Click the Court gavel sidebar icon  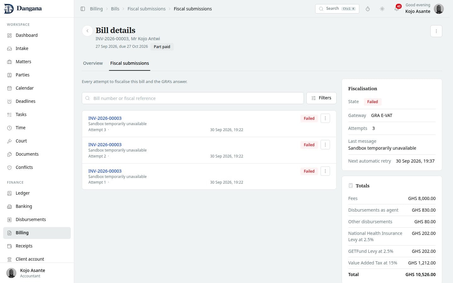9,141
